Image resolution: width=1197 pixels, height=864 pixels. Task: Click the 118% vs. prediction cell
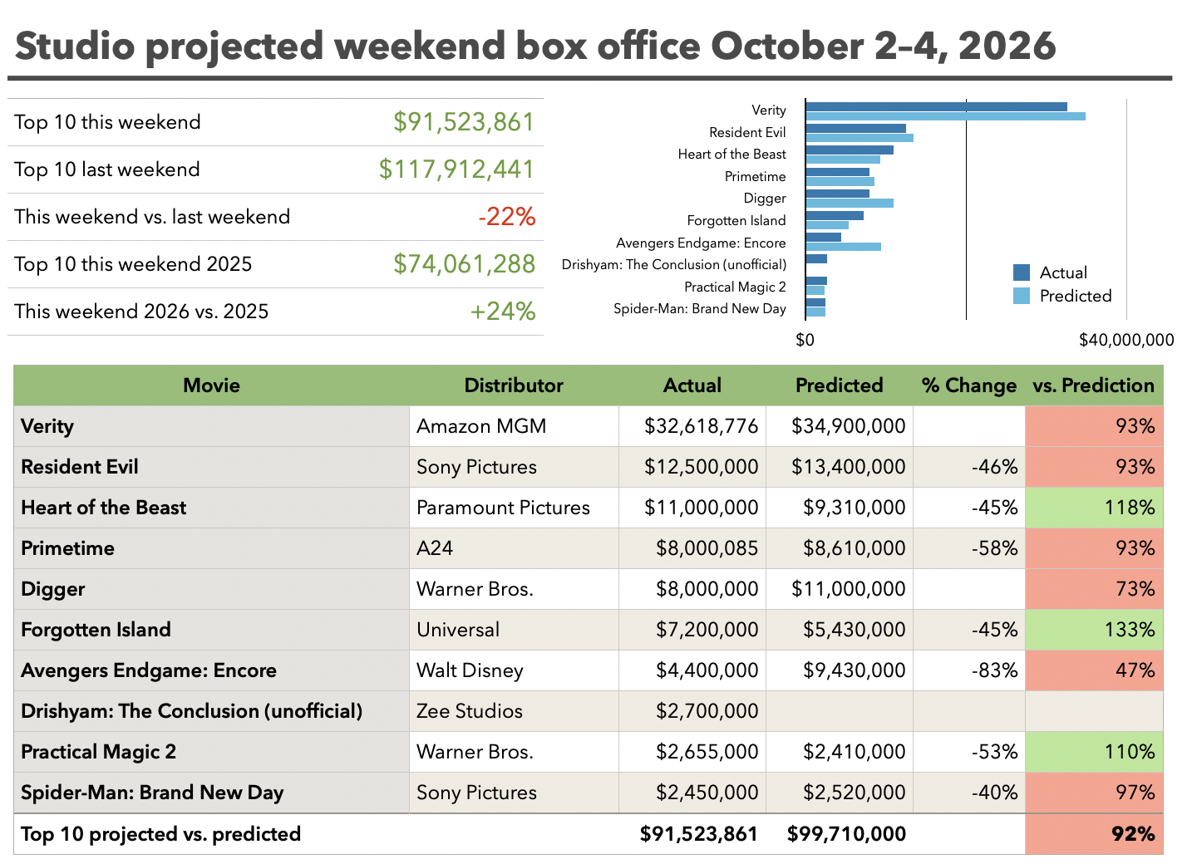coord(1094,508)
